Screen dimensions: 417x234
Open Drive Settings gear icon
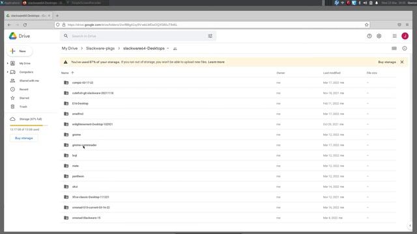[379, 36]
